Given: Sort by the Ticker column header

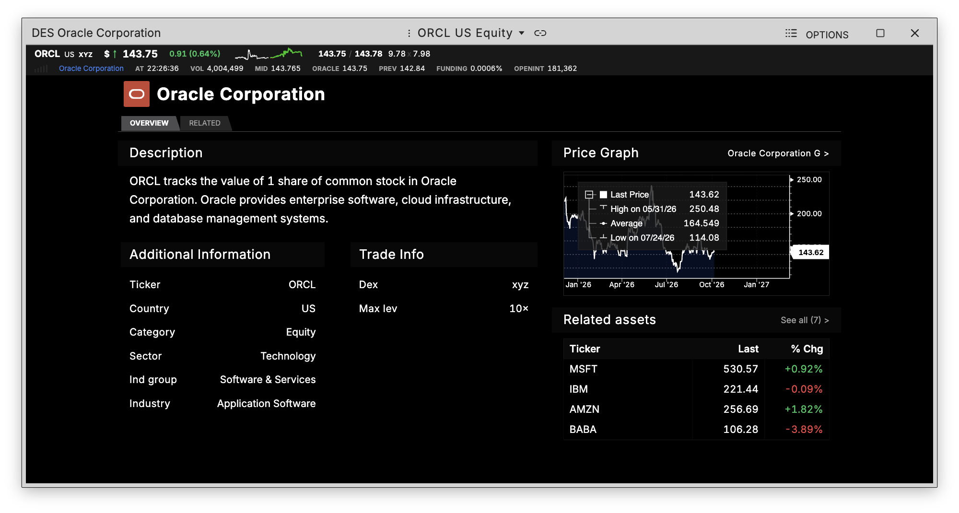Looking at the screenshot, I should [585, 349].
